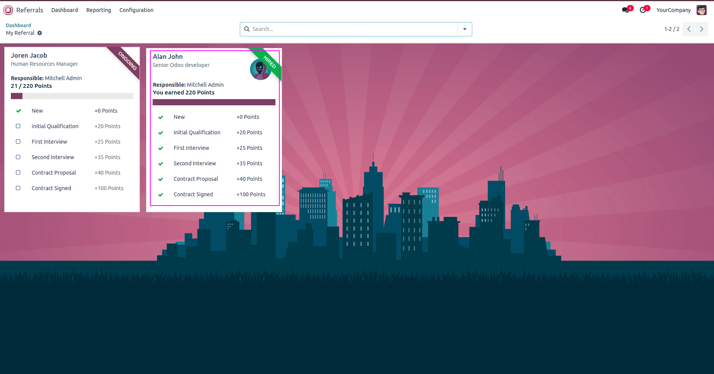Toggle Joren Jacob's First Interview checkbox
Image resolution: width=714 pixels, height=374 pixels.
click(18, 142)
